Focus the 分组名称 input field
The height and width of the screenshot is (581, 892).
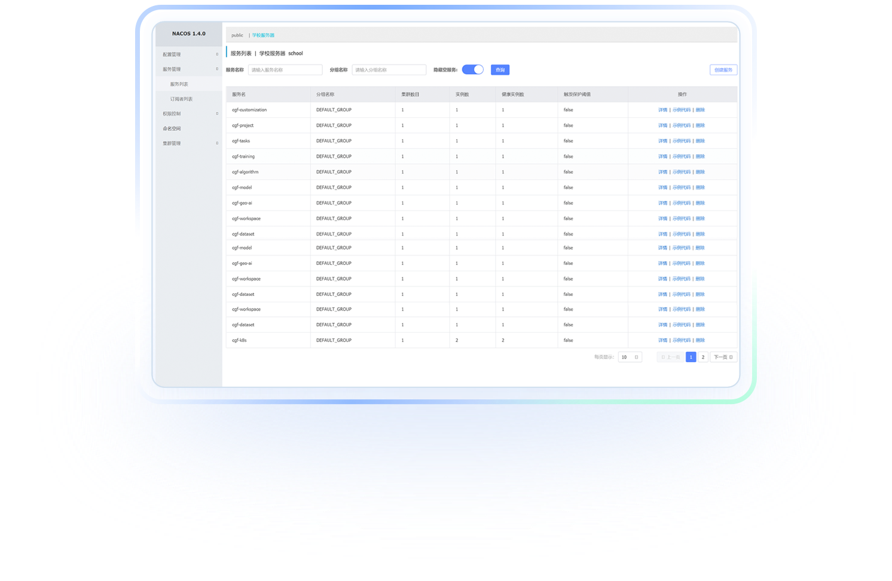[389, 70]
